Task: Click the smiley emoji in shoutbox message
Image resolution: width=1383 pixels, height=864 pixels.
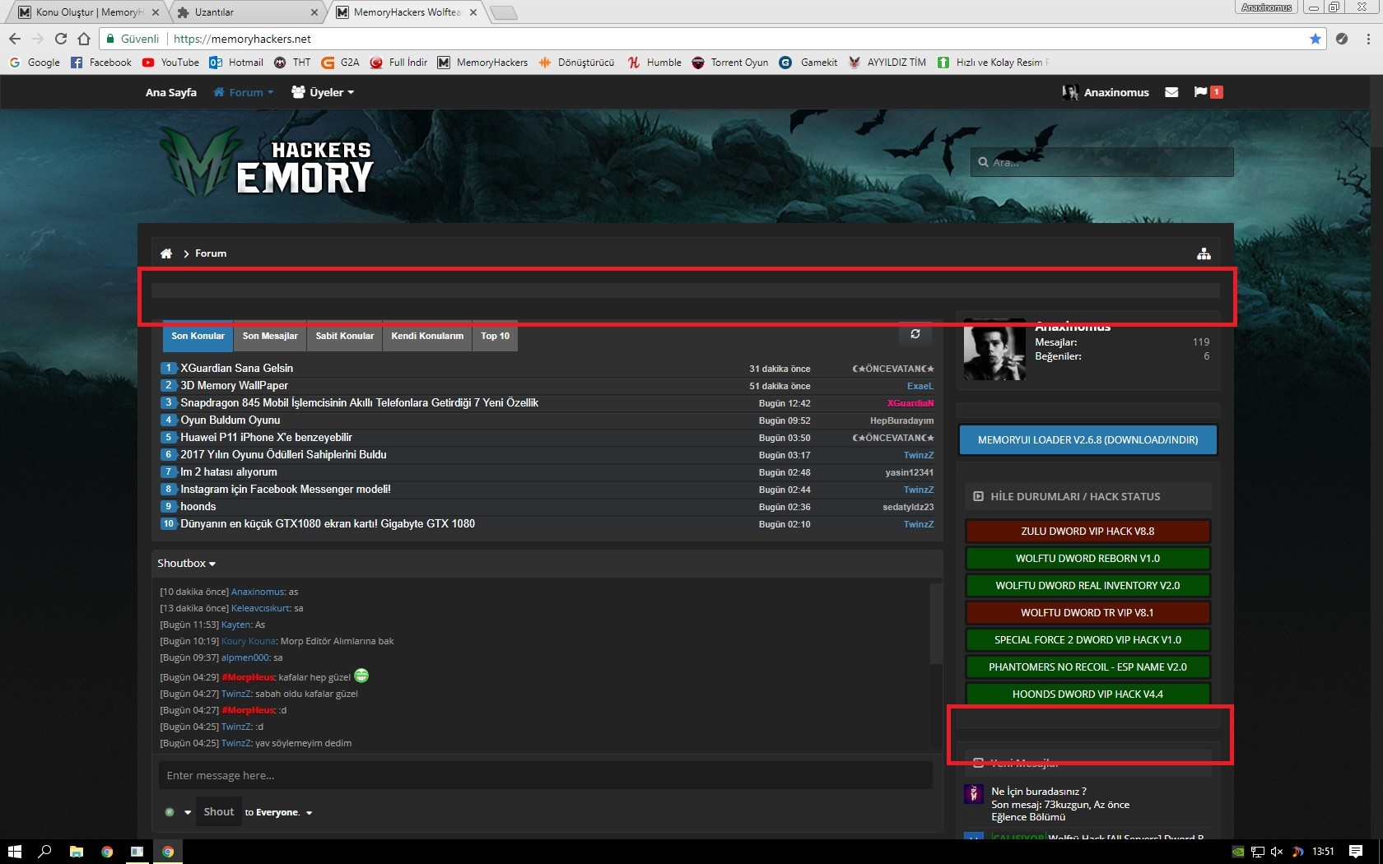Action: (x=361, y=676)
